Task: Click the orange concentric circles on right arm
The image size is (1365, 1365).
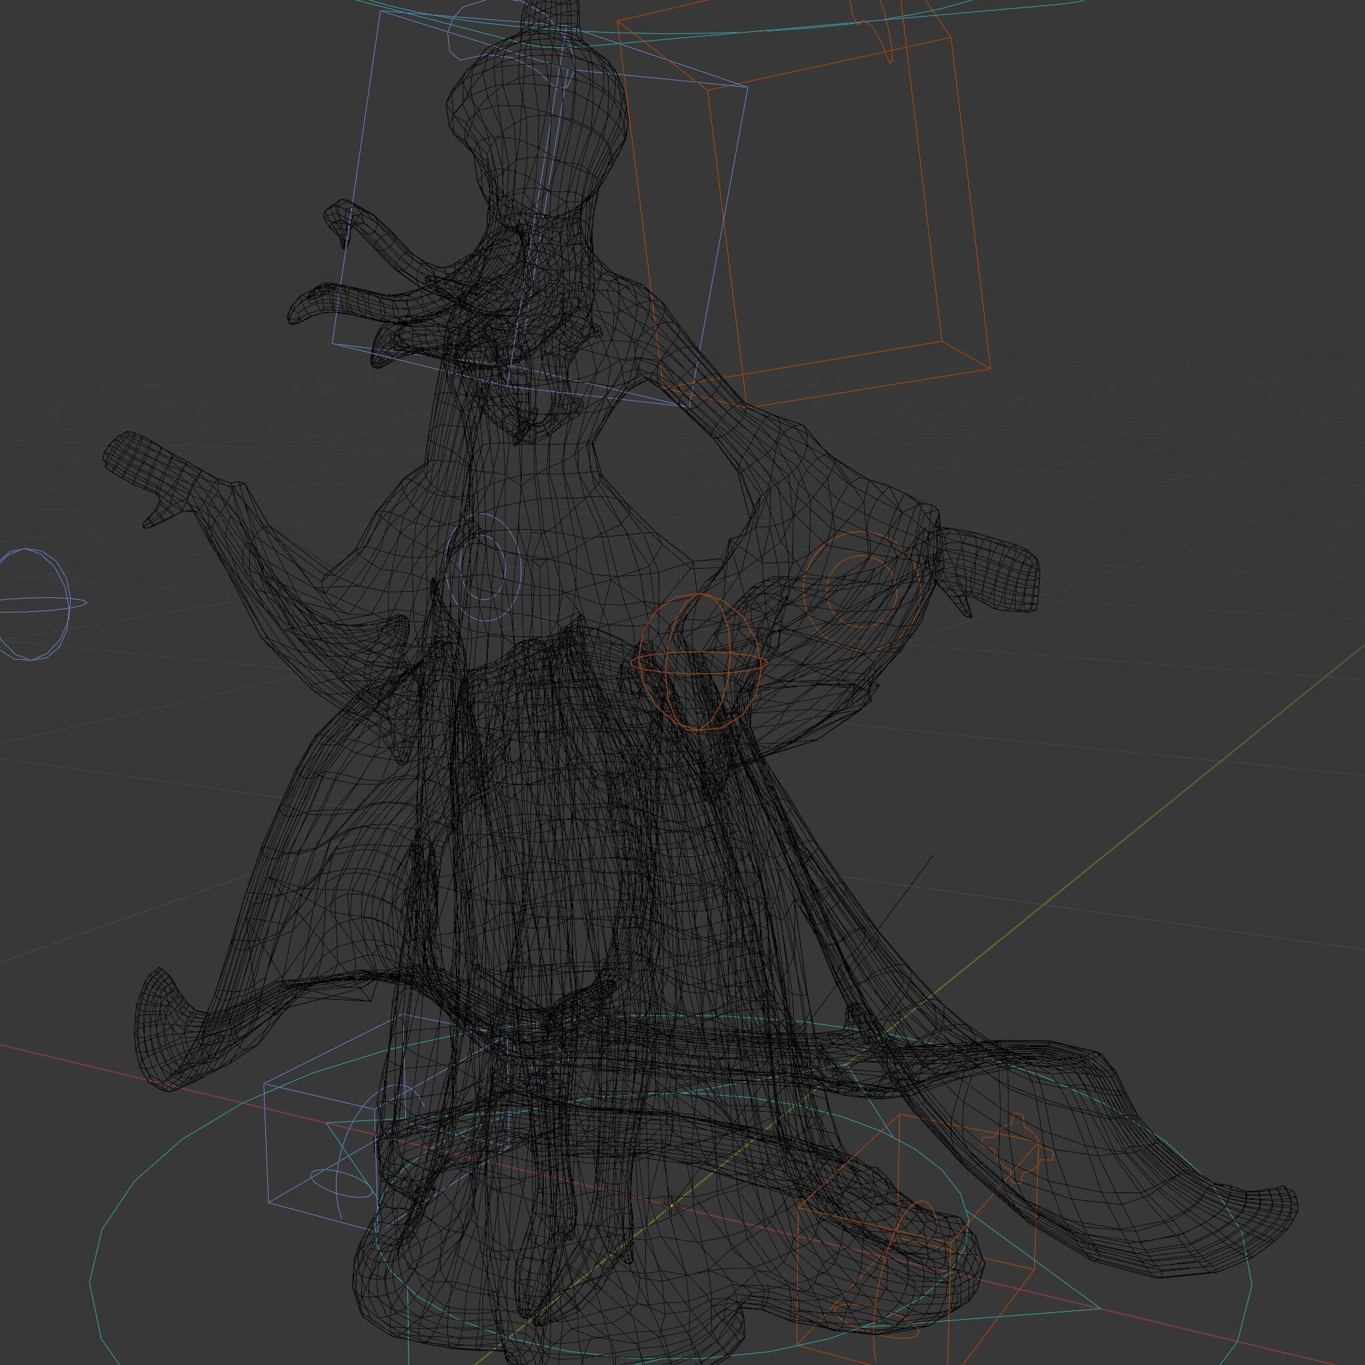Action: (x=862, y=591)
